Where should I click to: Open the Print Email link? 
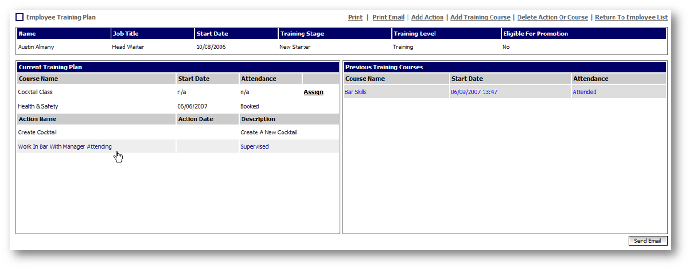pos(388,17)
